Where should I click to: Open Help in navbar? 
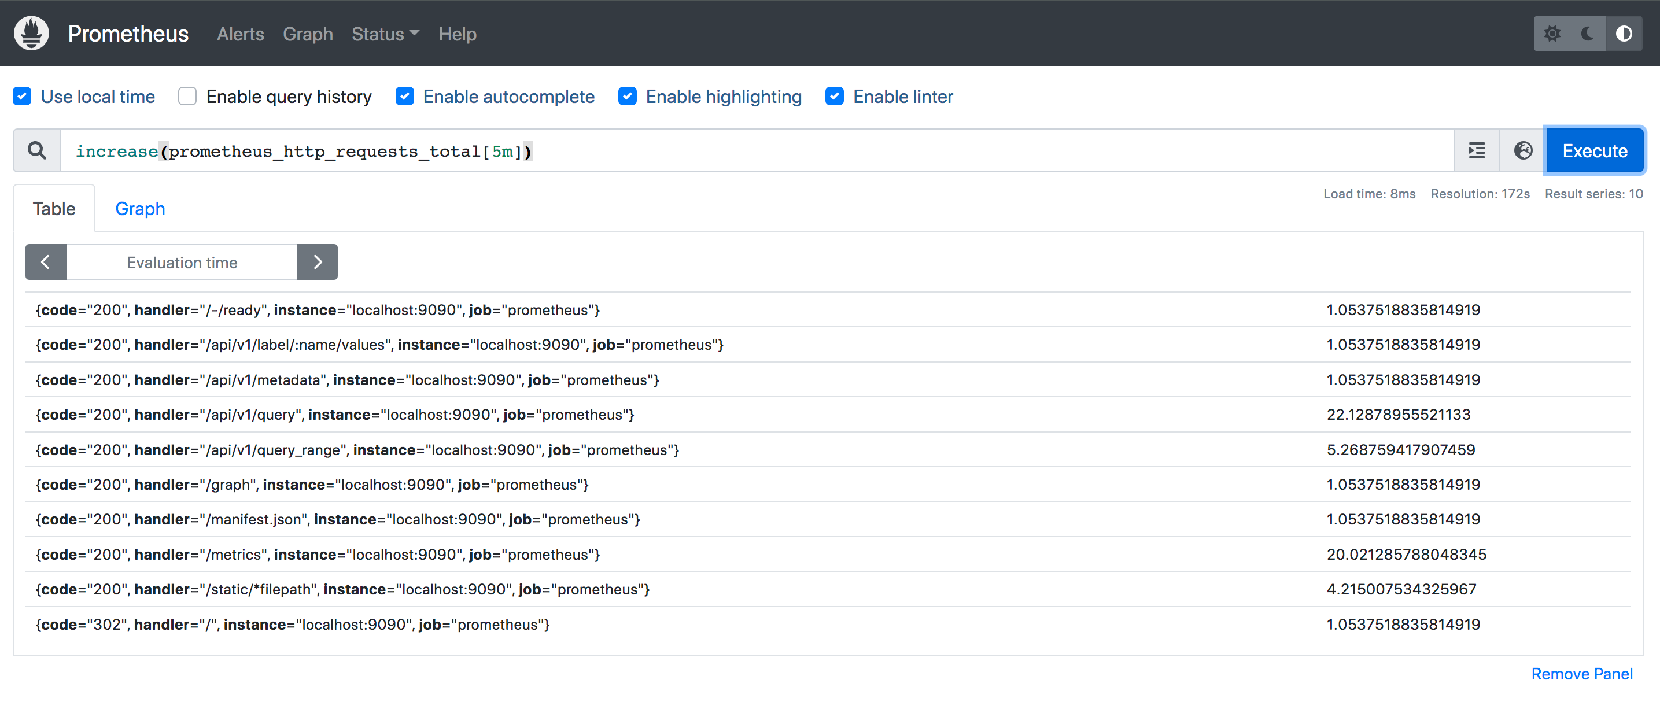[458, 34]
